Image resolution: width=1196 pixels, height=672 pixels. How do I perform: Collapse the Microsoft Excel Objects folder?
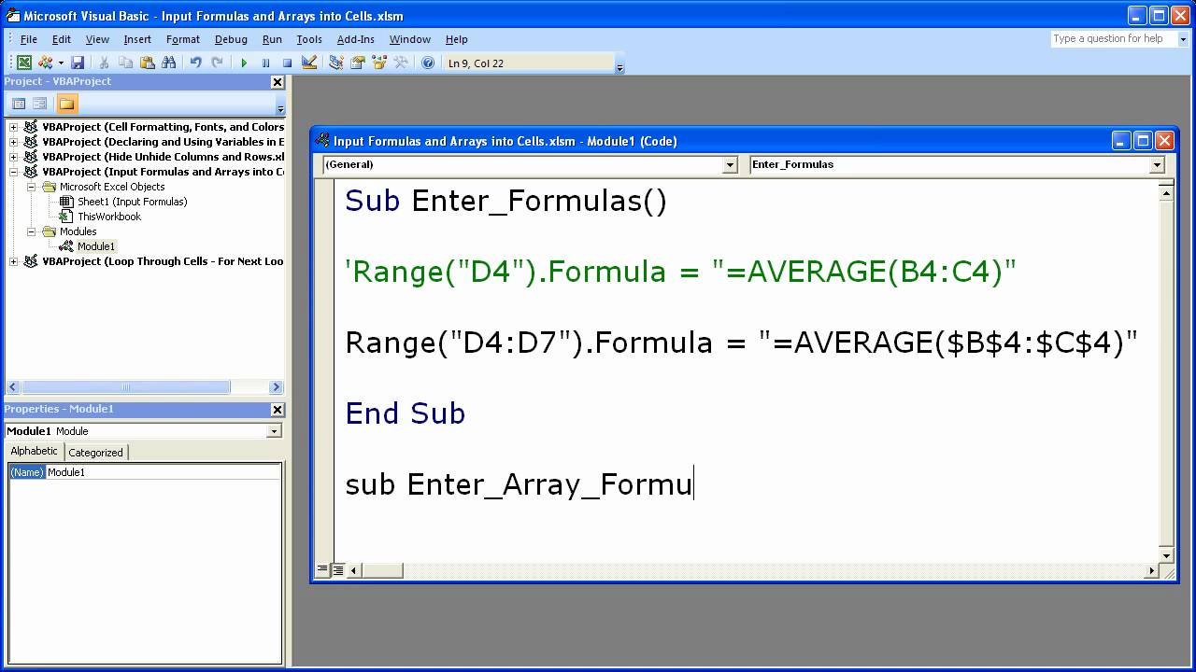point(31,187)
